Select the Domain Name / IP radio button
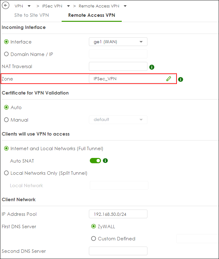This screenshot has height=259, width=219. click(x=6, y=54)
